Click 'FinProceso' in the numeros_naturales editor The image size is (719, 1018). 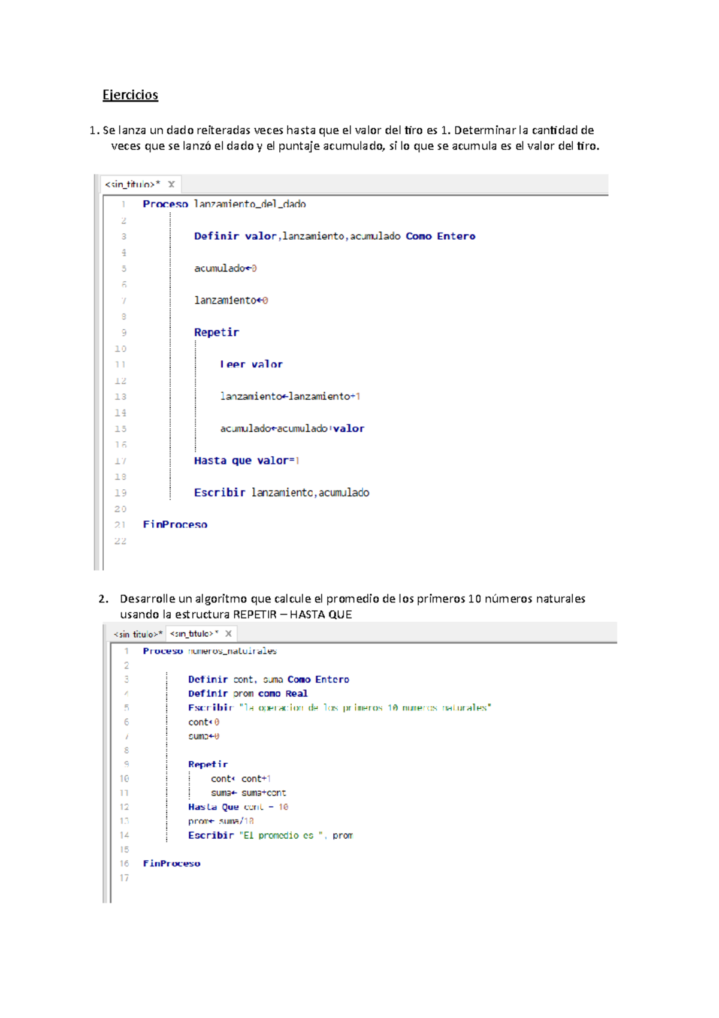click(171, 863)
